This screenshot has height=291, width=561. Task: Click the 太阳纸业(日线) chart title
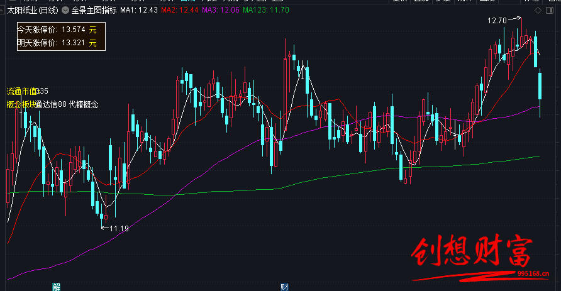33,10
